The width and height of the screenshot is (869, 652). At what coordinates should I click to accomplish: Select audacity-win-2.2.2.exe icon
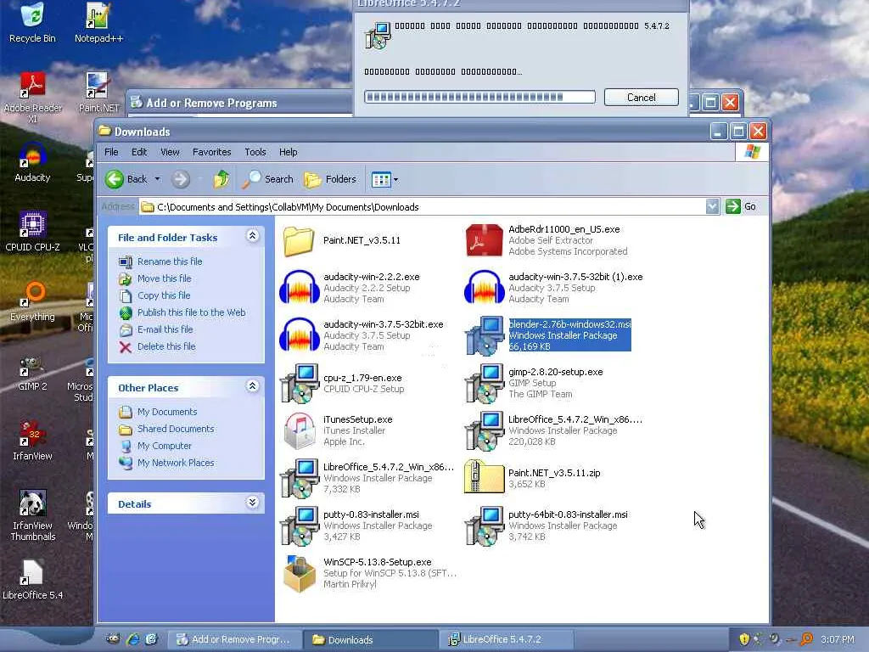299,288
